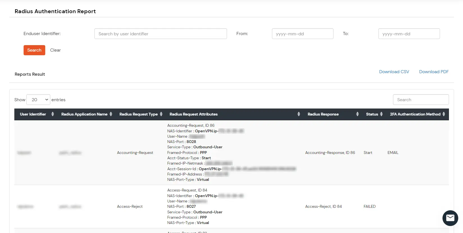Image resolution: width=463 pixels, height=233 pixels.
Task: Click the table Search filter box
Action: point(421,100)
